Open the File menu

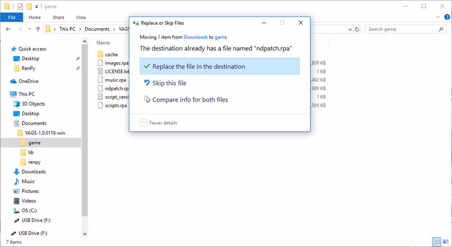(11, 18)
